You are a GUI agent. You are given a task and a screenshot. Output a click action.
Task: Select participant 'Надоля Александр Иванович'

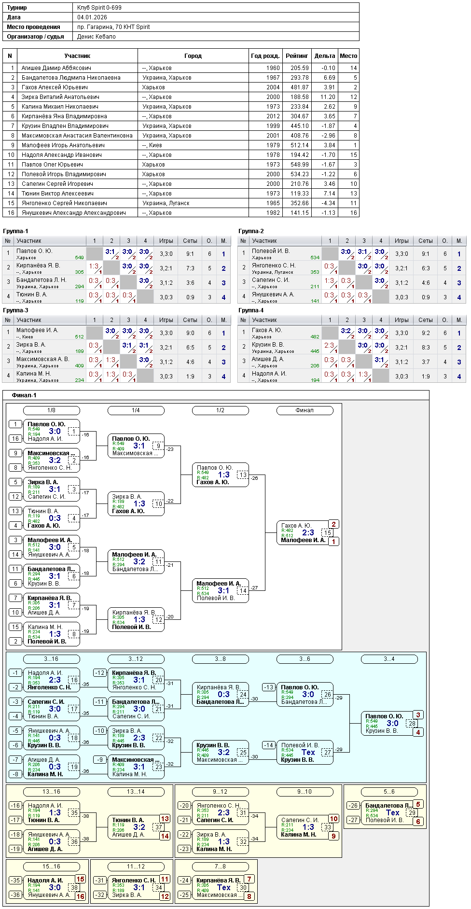pos(62,155)
